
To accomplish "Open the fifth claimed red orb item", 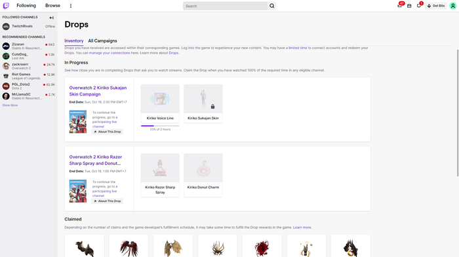I will click(262, 246).
